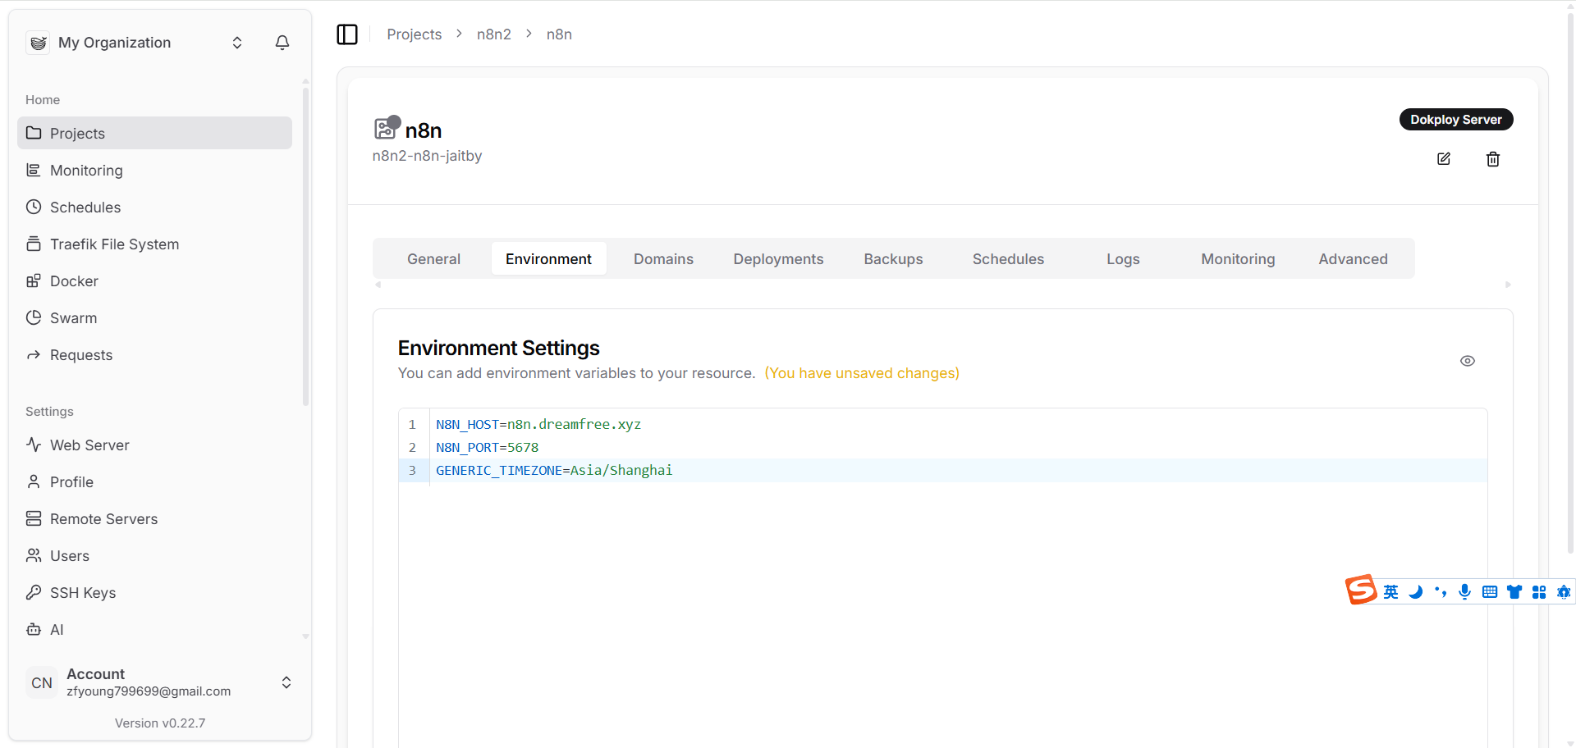
Task: Switch to the General tab
Action: (x=433, y=258)
